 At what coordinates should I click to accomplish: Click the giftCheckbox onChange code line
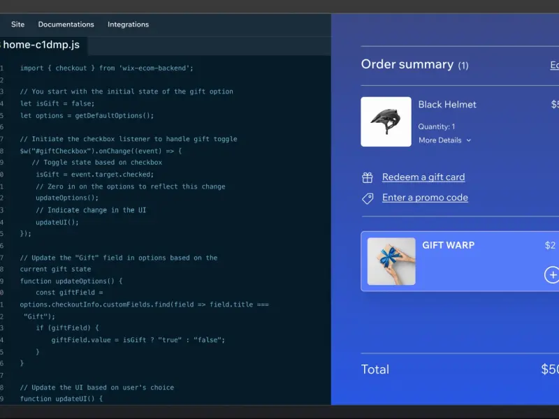pos(101,151)
